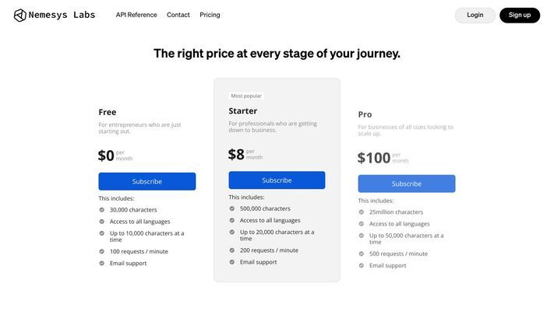Subscribe to the Pro plan
This screenshot has width=554, height=311.
406,183
